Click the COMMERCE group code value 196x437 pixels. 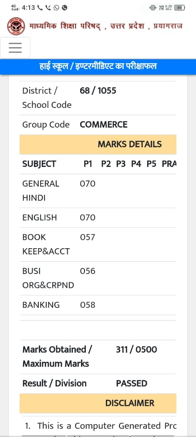coord(104,125)
